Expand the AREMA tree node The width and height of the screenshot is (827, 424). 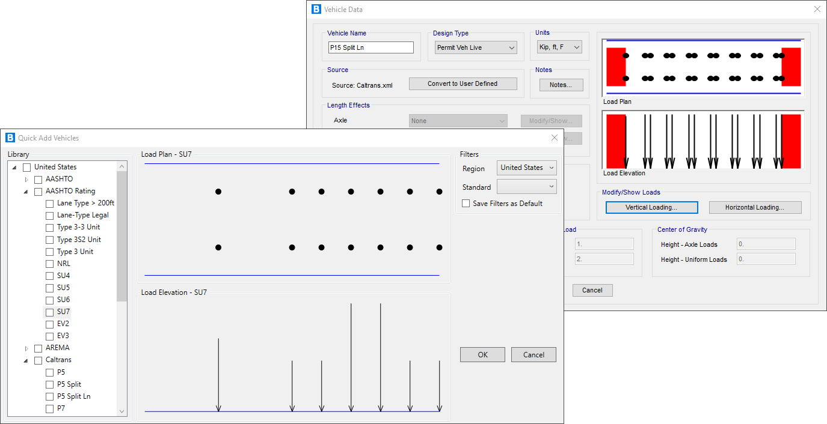pyautogui.click(x=26, y=348)
